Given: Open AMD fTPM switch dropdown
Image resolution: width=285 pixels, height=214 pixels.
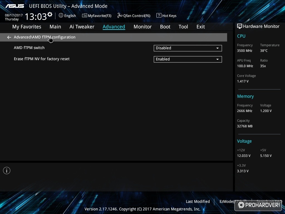Looking at the screenshot, I should [x=188, y=48].
